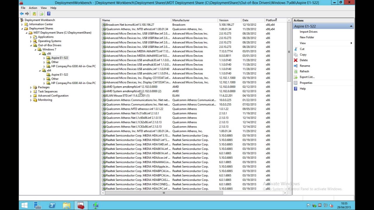Sort the list by Name column header

tap(136, 20)
